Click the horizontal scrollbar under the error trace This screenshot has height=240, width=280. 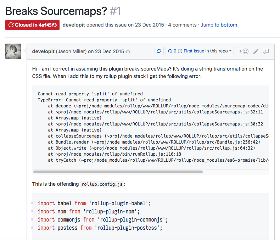tap(118, 172)
